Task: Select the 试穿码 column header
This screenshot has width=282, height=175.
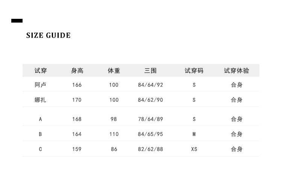Action: pos(194,70)
